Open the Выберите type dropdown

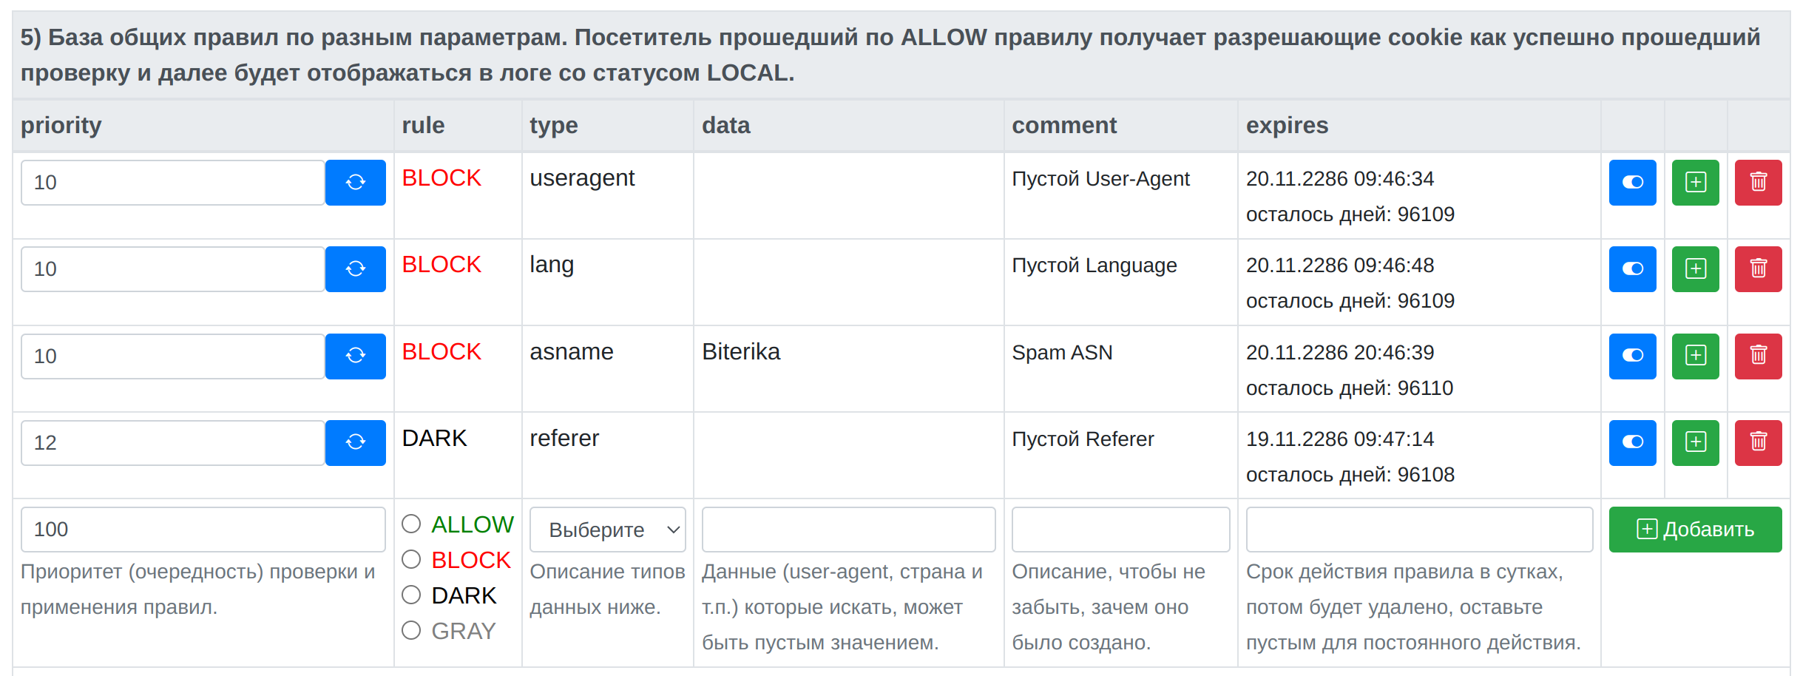point(607,530)
